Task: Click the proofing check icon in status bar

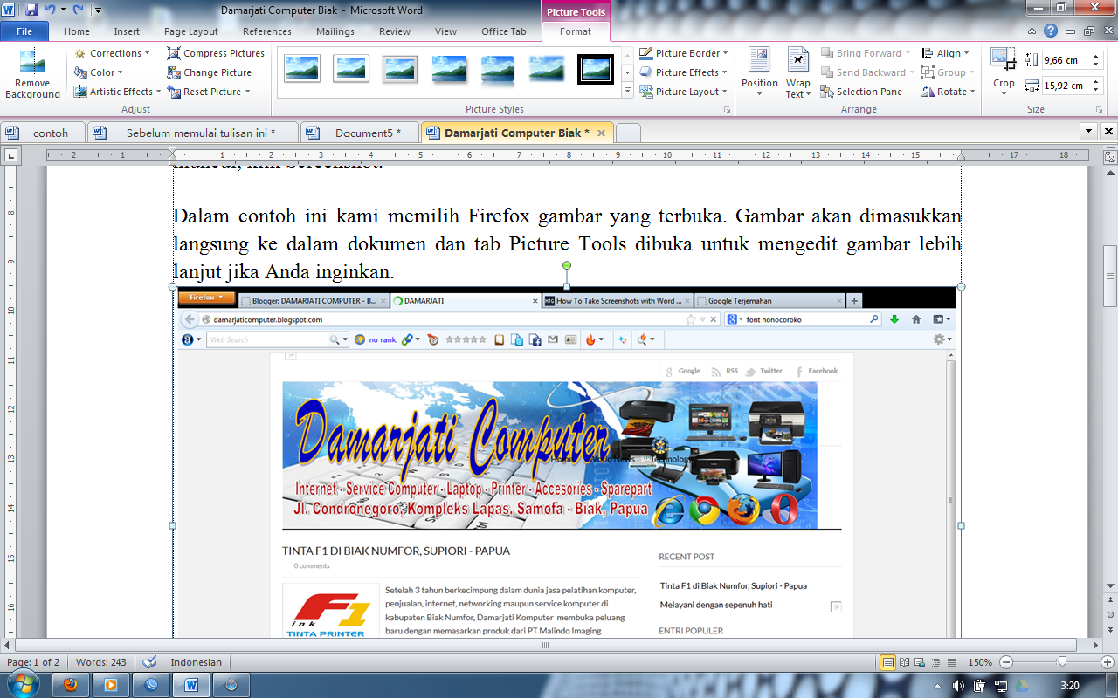Action: pyautogui.click(x=149, y=662)
